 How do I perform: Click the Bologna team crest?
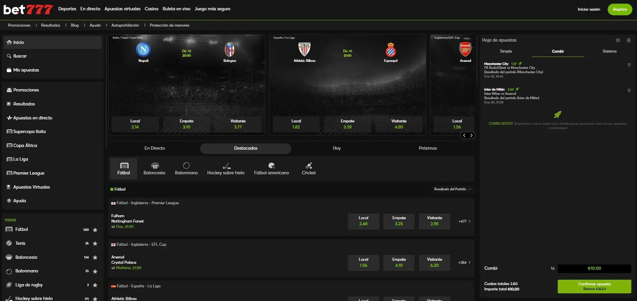tap(229, 50)
